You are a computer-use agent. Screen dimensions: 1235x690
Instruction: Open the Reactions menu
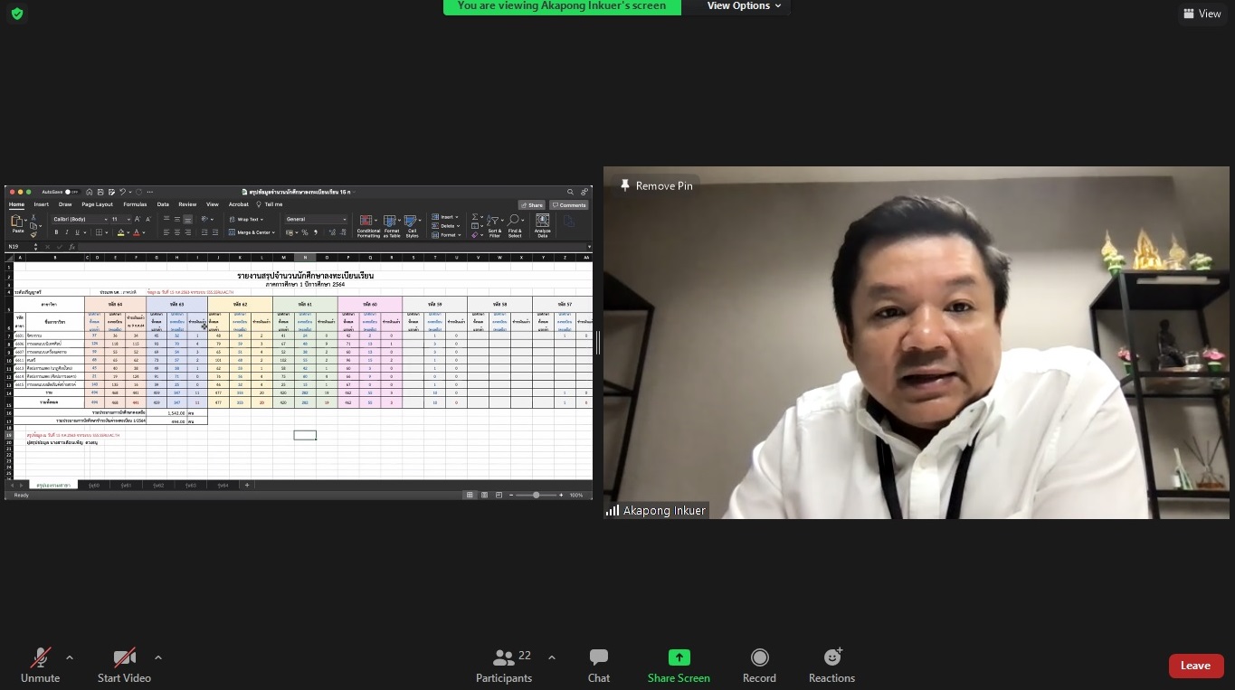point(831,666)
